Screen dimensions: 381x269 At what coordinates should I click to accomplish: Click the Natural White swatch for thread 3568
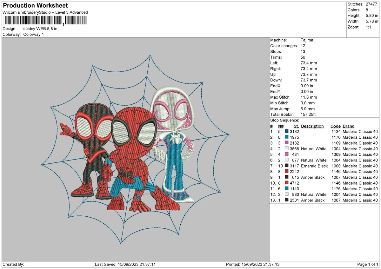286,148
